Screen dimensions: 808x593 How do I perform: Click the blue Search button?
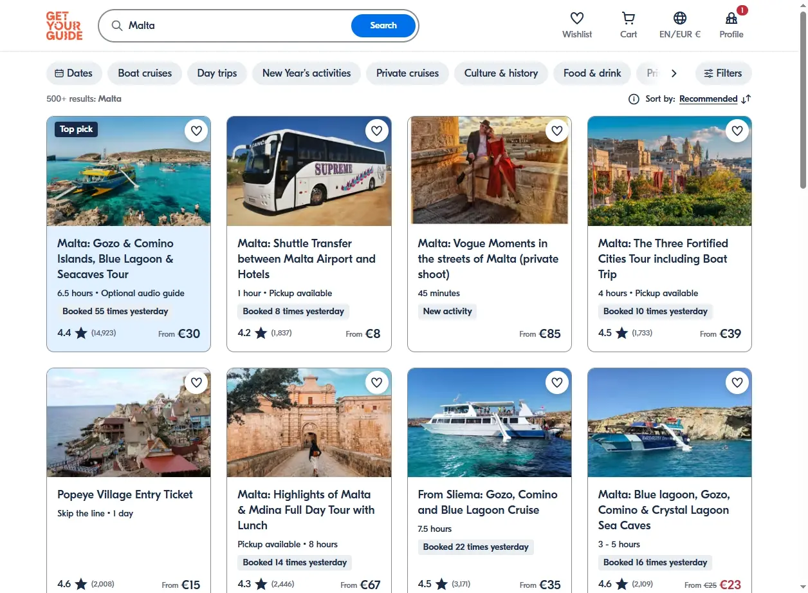tap(383, 26)
